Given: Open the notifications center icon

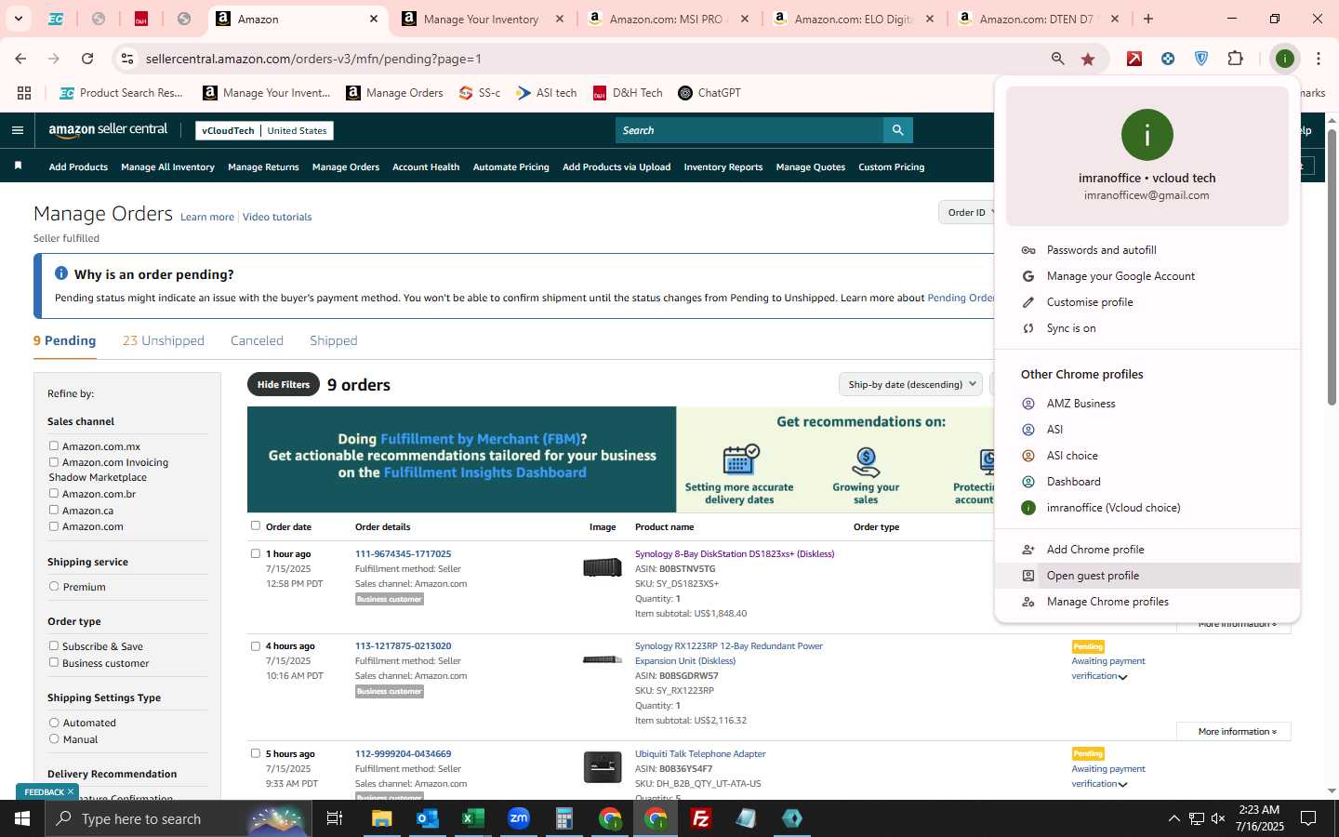Looking at the screenshot, I should pos(1308,818).
